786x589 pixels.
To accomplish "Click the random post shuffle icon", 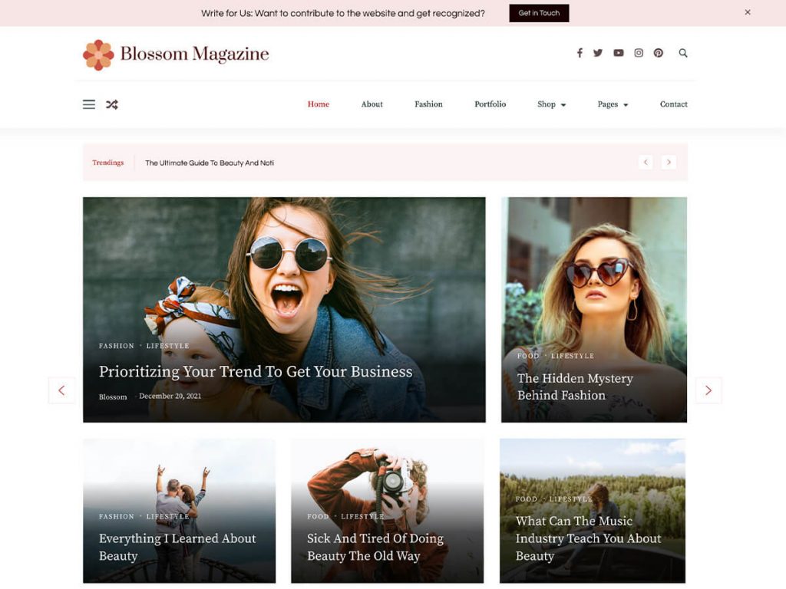I will [112, 104].
